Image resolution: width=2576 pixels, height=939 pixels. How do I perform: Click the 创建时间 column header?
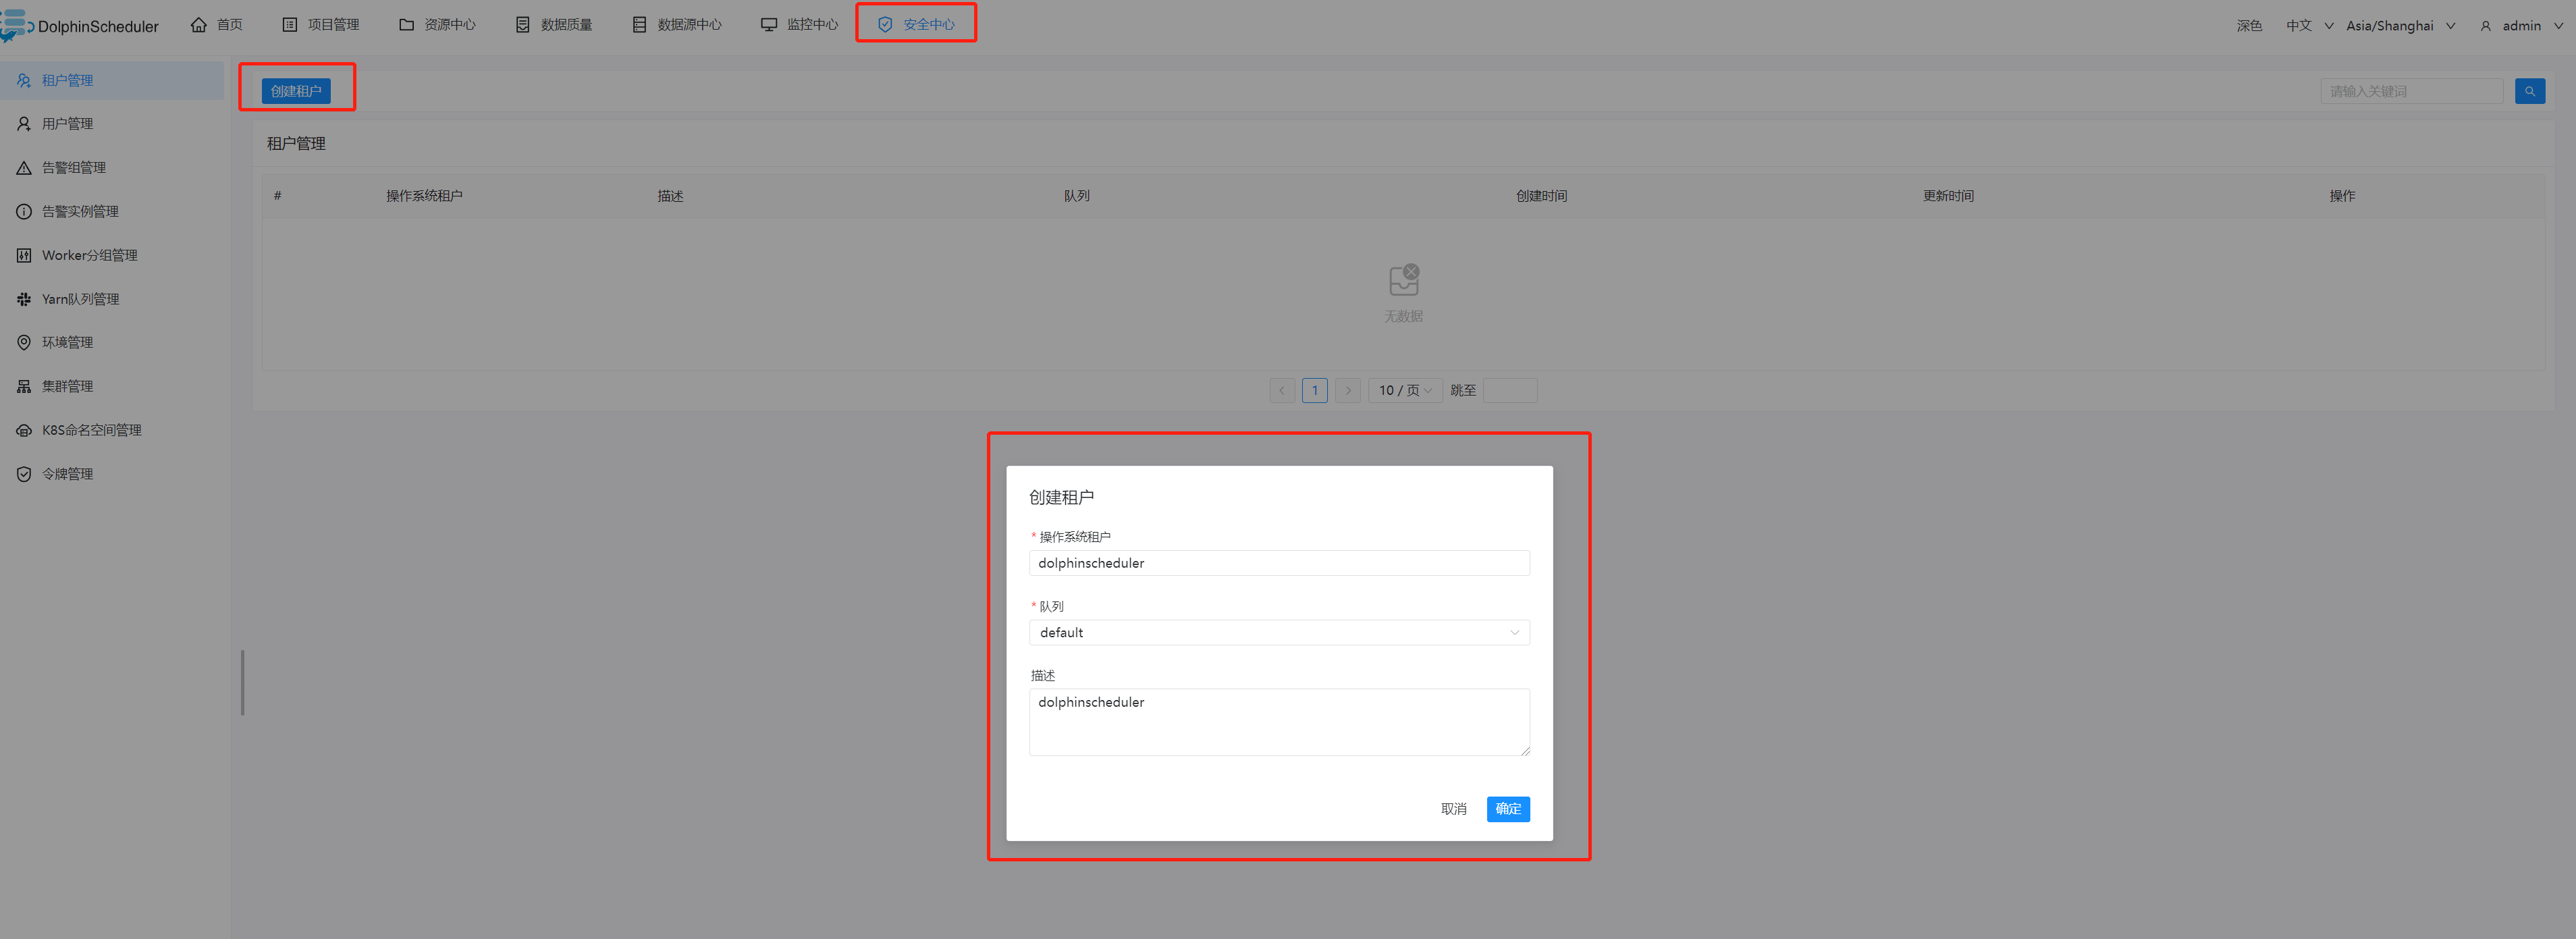click(1541, 196)
